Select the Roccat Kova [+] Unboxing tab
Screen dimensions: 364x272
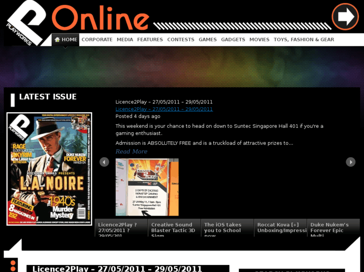pyautogui.click(x=280, y=228)
